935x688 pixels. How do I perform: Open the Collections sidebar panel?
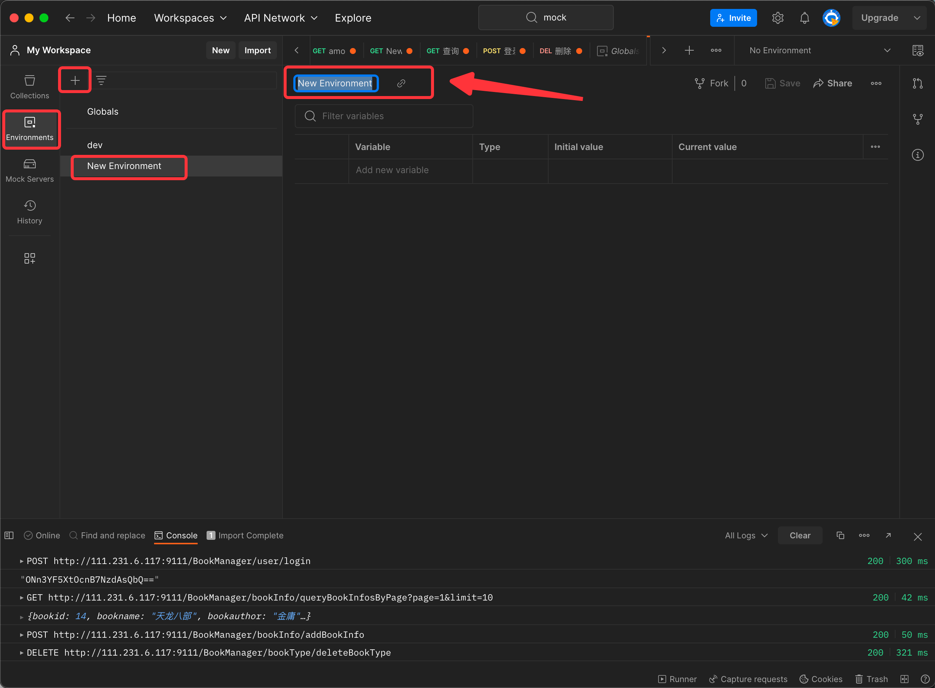click(29, 87)
